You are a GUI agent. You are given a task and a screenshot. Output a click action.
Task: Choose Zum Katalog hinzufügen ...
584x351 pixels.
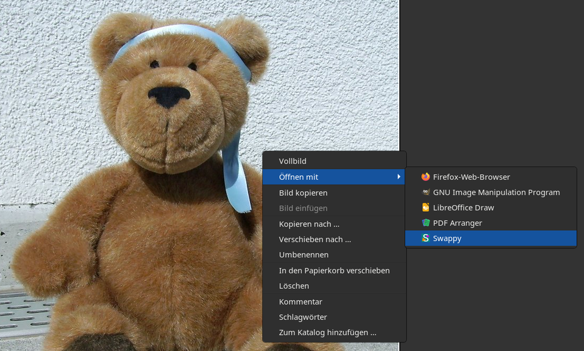click(x=333, y=332)
